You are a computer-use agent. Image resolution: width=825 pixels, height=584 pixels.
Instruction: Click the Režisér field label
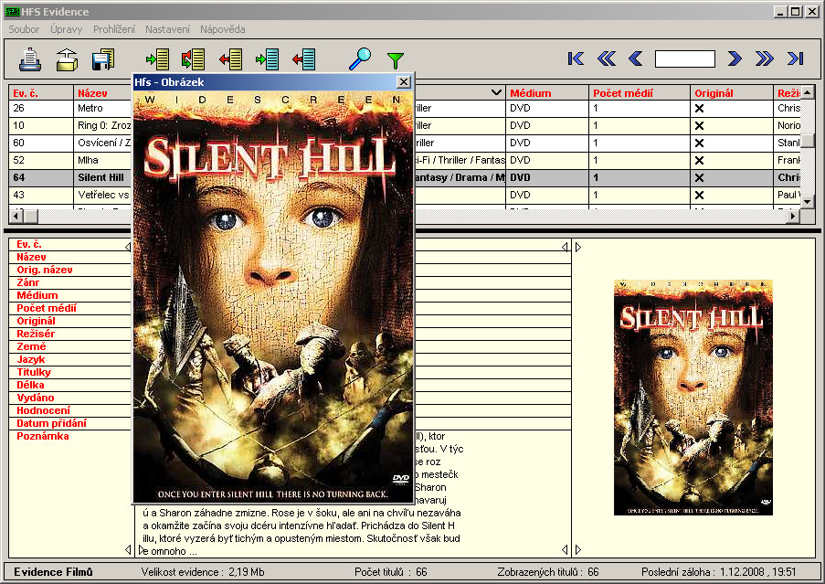[x=36, y=334]
